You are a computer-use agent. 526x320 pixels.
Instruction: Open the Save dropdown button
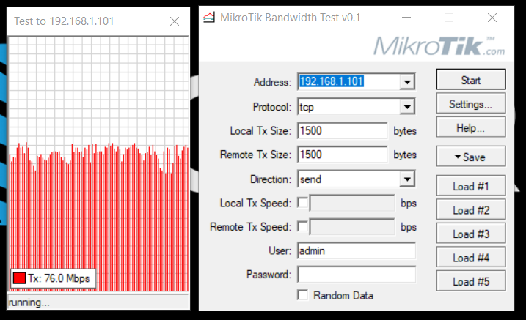click(x=471, y=157)
